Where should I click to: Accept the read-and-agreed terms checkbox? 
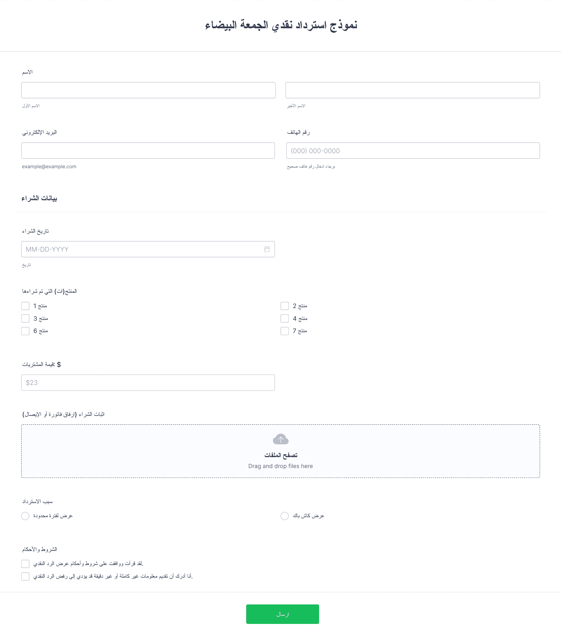coord(25,564)
